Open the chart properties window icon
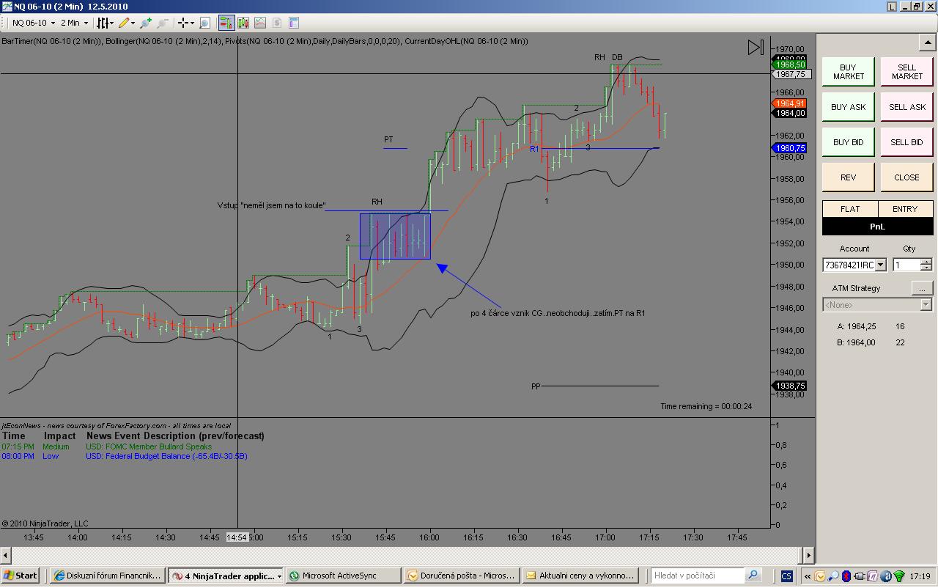 [x=294, y=23]
